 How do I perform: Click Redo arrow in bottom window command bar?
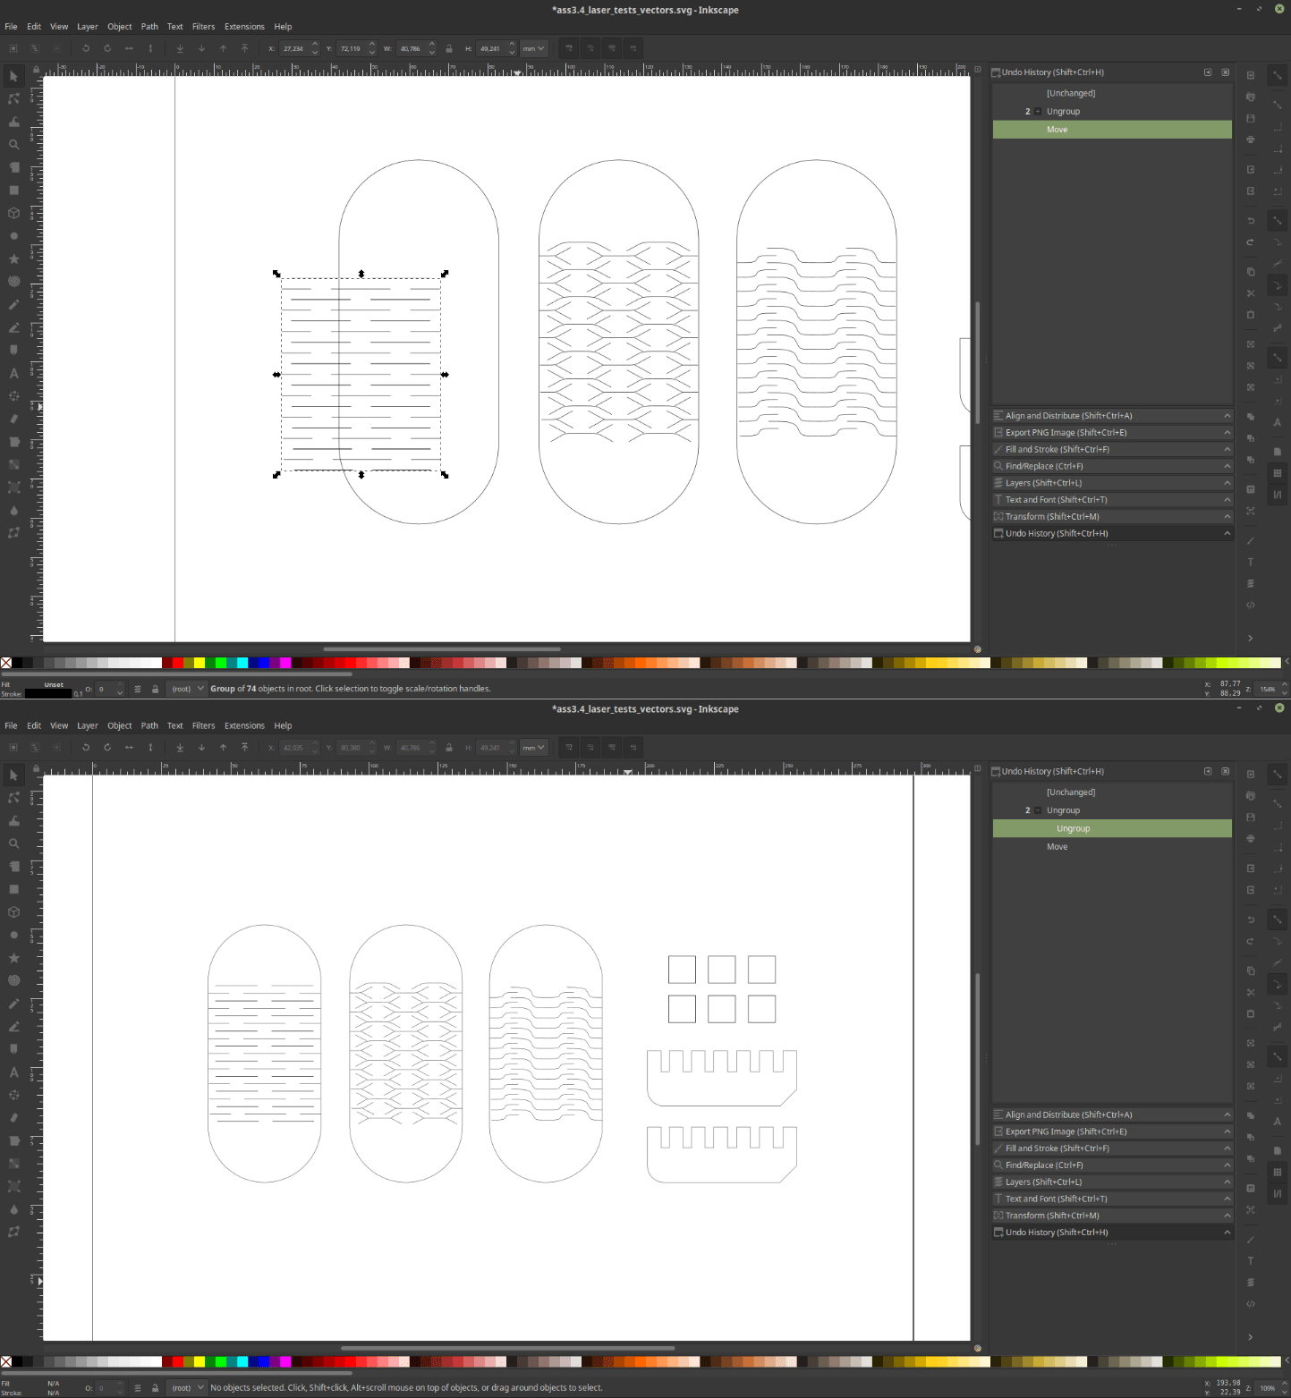[x=1251, y=941]
